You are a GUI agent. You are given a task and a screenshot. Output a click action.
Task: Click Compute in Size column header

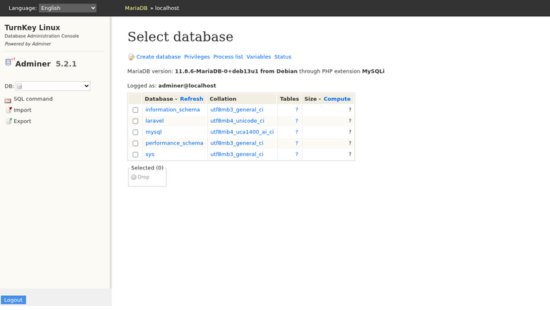(337, 99)
